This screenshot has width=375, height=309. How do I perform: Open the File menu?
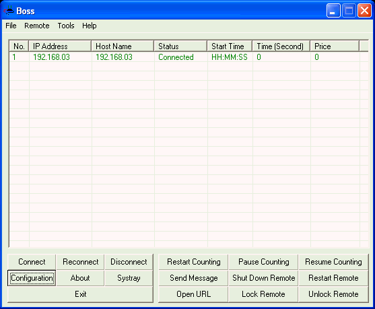[11, 26]
